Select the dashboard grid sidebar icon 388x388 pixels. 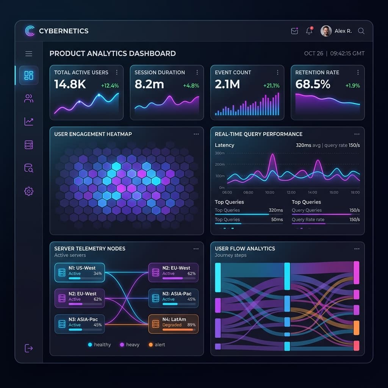click(29, 75)
